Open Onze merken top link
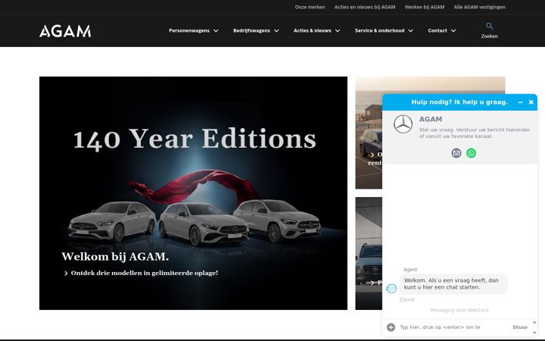 tap(310, 7)
